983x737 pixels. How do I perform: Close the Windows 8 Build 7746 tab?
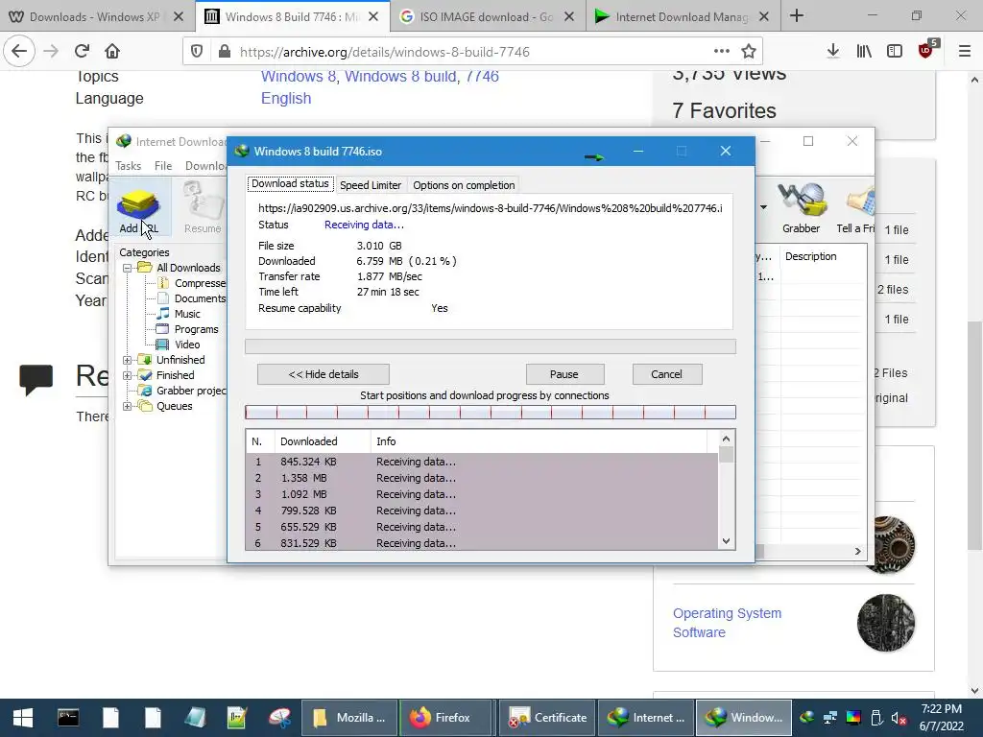[x=373, y=17]
